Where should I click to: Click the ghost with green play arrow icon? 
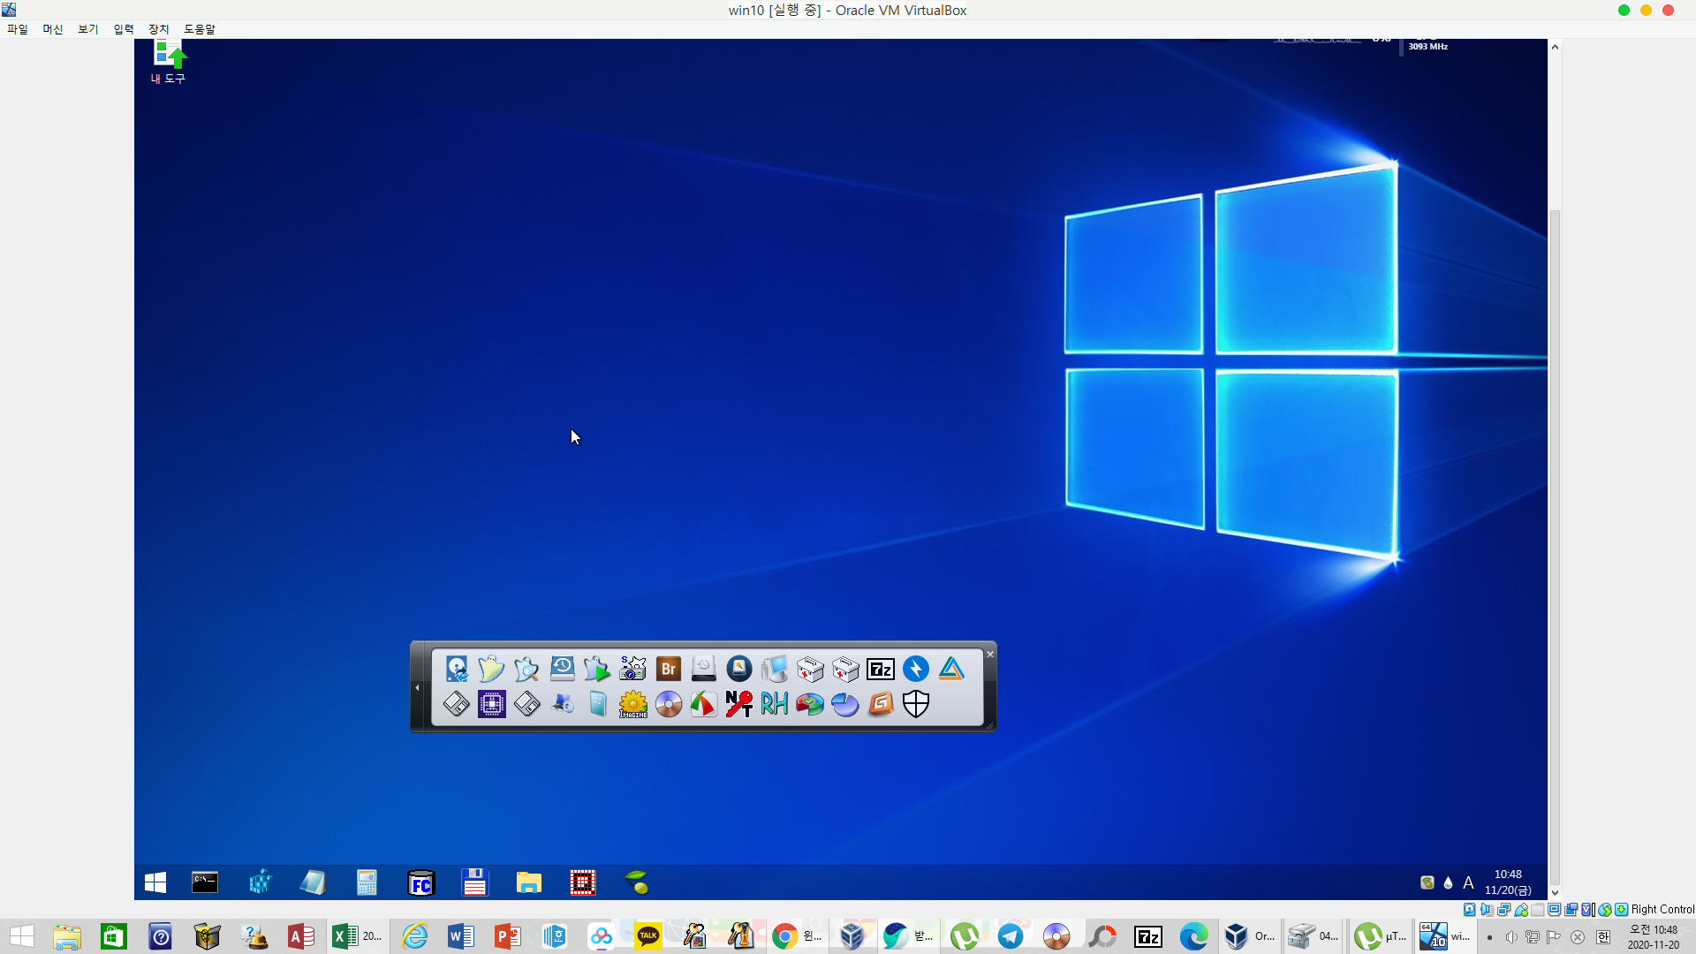(x=598, y=669)
